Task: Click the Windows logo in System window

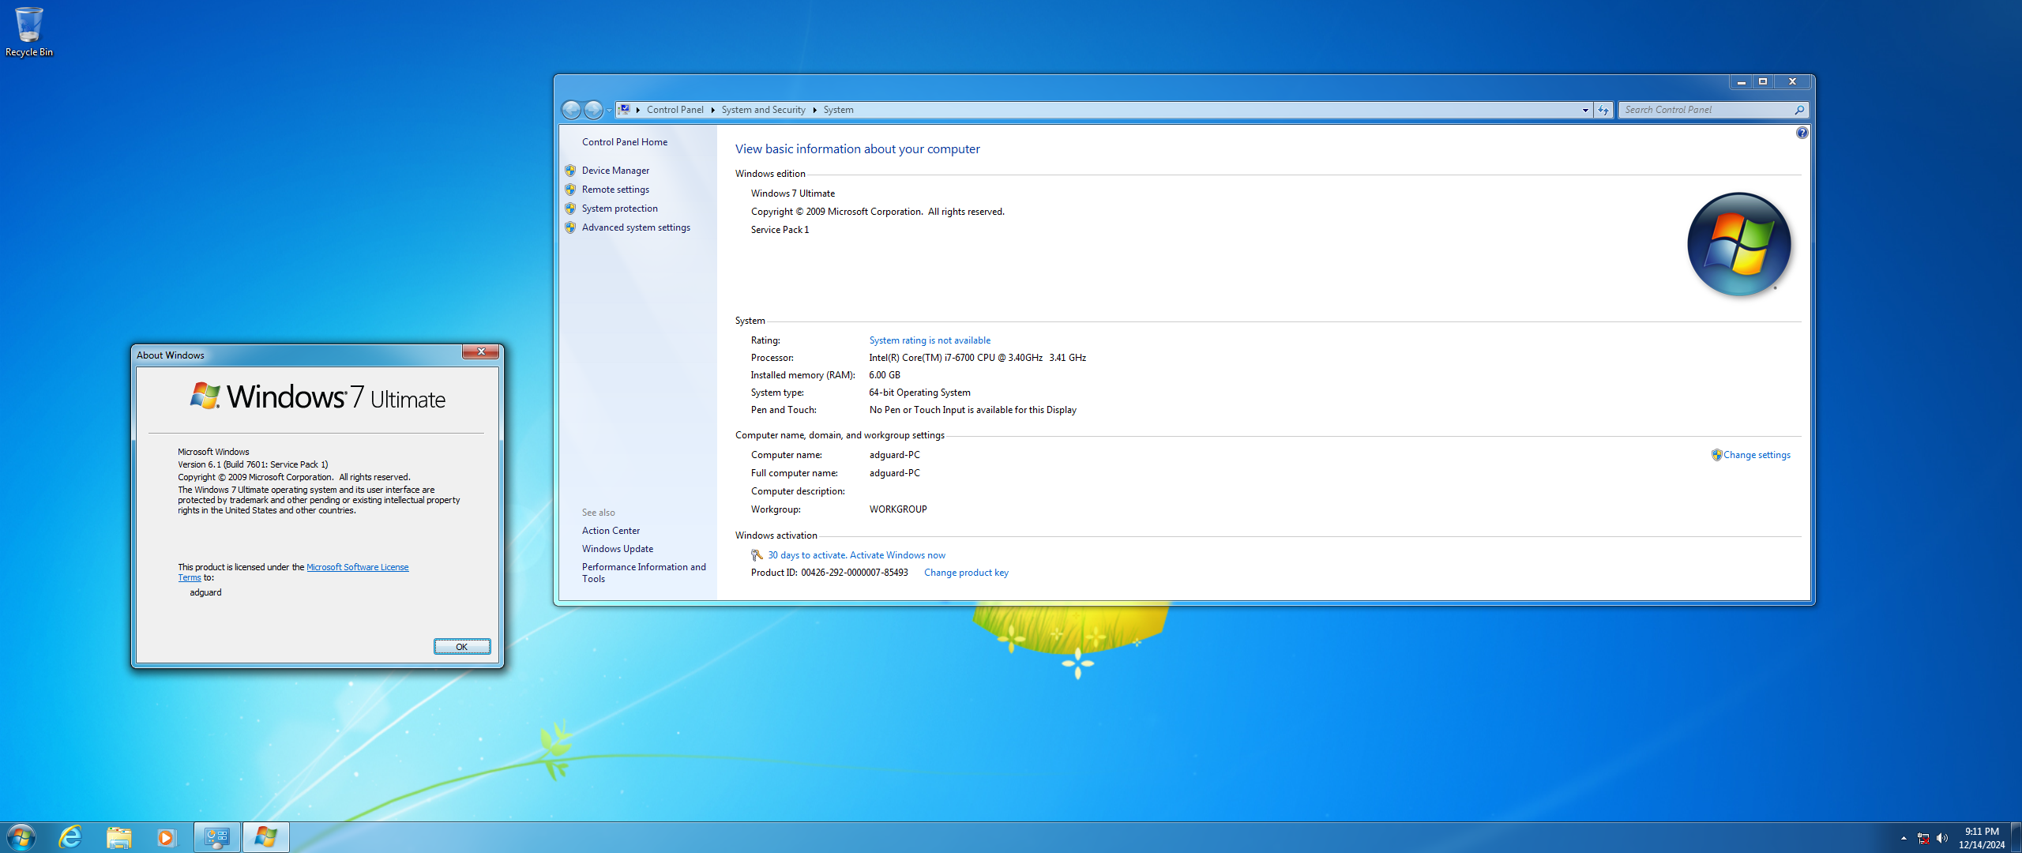Action: [1738, 244]
